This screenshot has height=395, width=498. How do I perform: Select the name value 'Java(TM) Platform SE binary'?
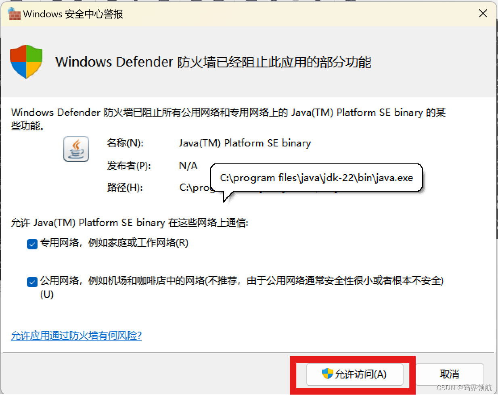(x=245, y=143)
